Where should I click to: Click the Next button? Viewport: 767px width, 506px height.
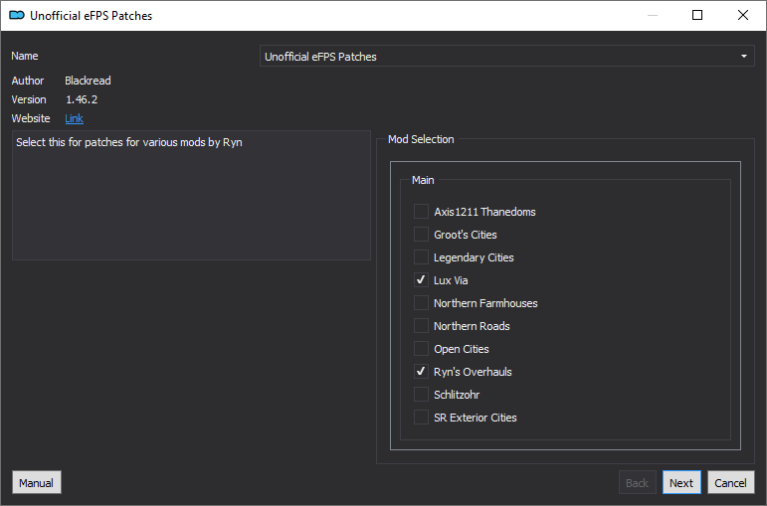click(680, 483)
